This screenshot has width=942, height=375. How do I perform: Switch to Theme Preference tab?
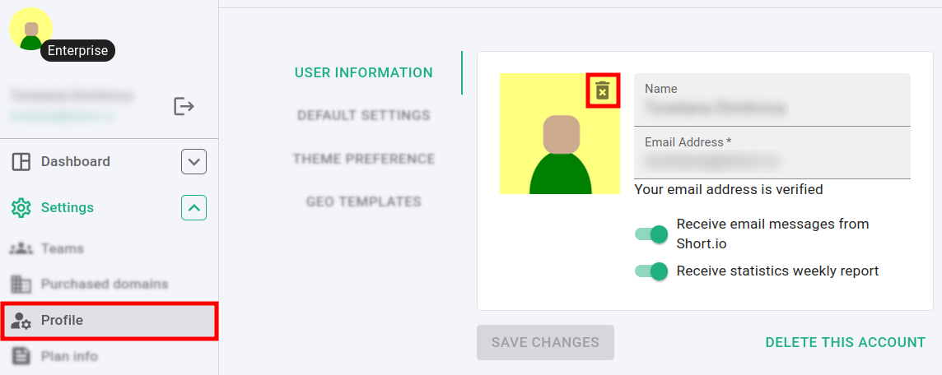click(364, 159)
